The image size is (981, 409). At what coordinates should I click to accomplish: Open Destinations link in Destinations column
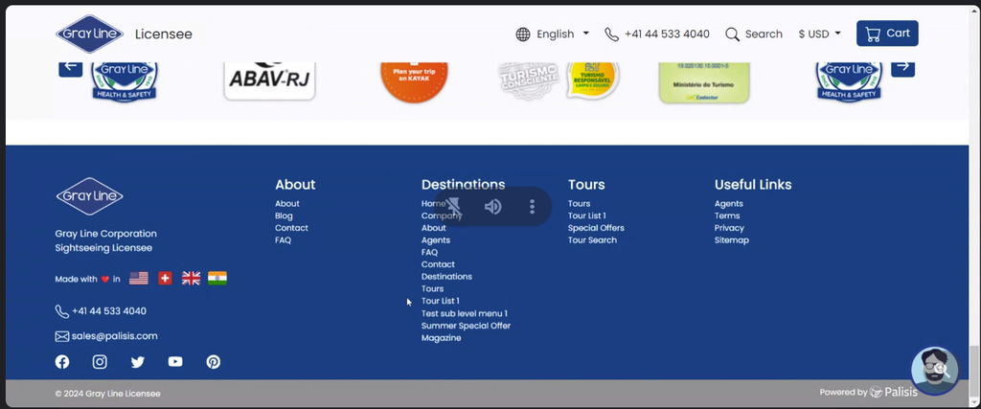[x=446, y=277]
